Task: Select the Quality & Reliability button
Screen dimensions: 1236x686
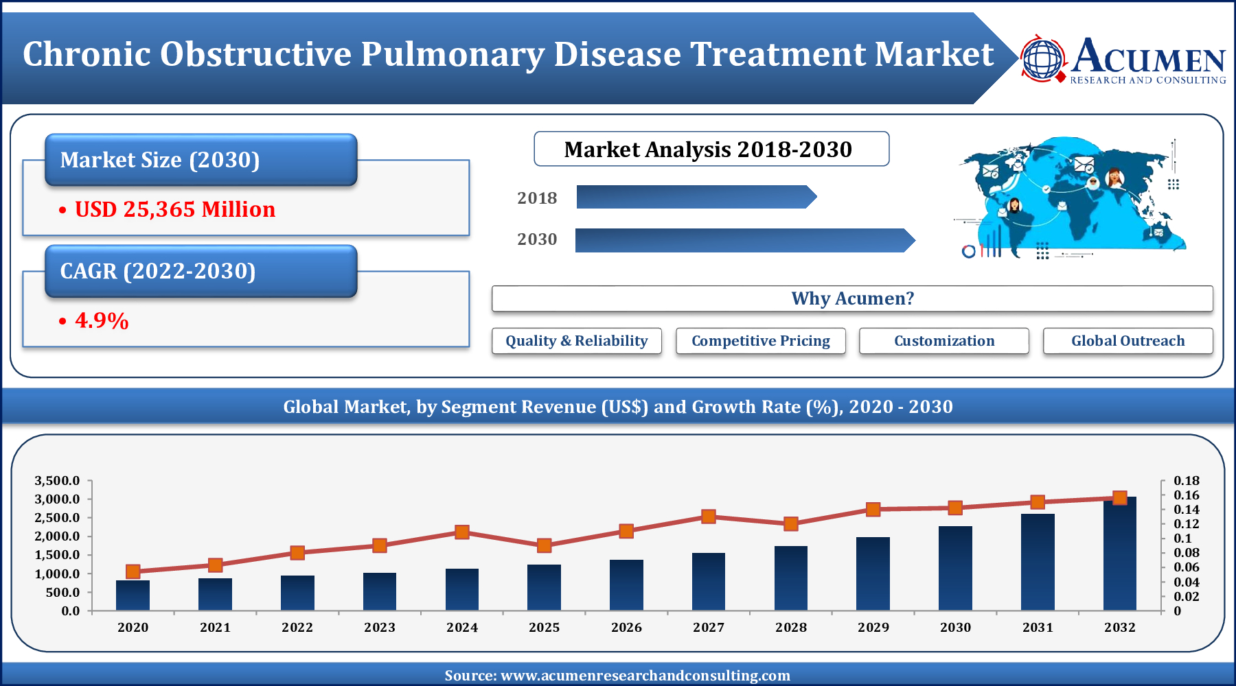Action: 576,341
